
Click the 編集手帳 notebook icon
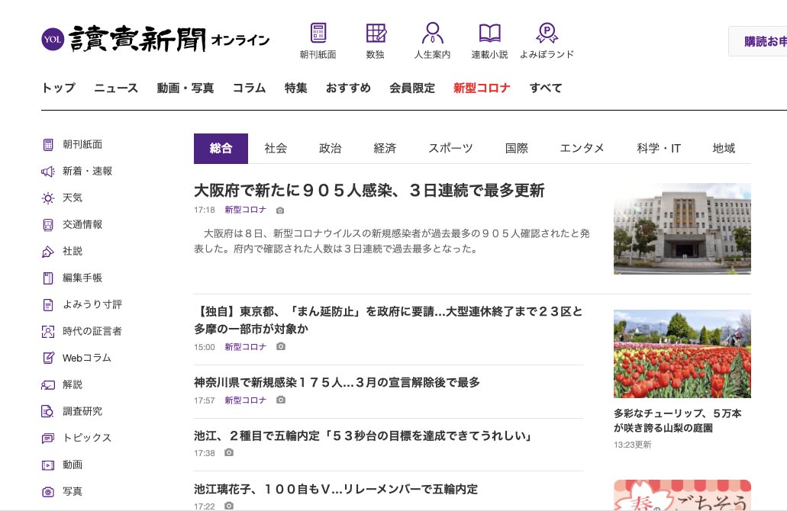(x=48, y=278)
